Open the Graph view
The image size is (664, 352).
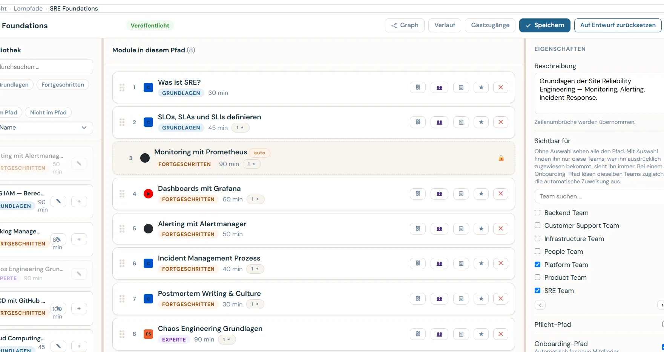tap(405, 25)
